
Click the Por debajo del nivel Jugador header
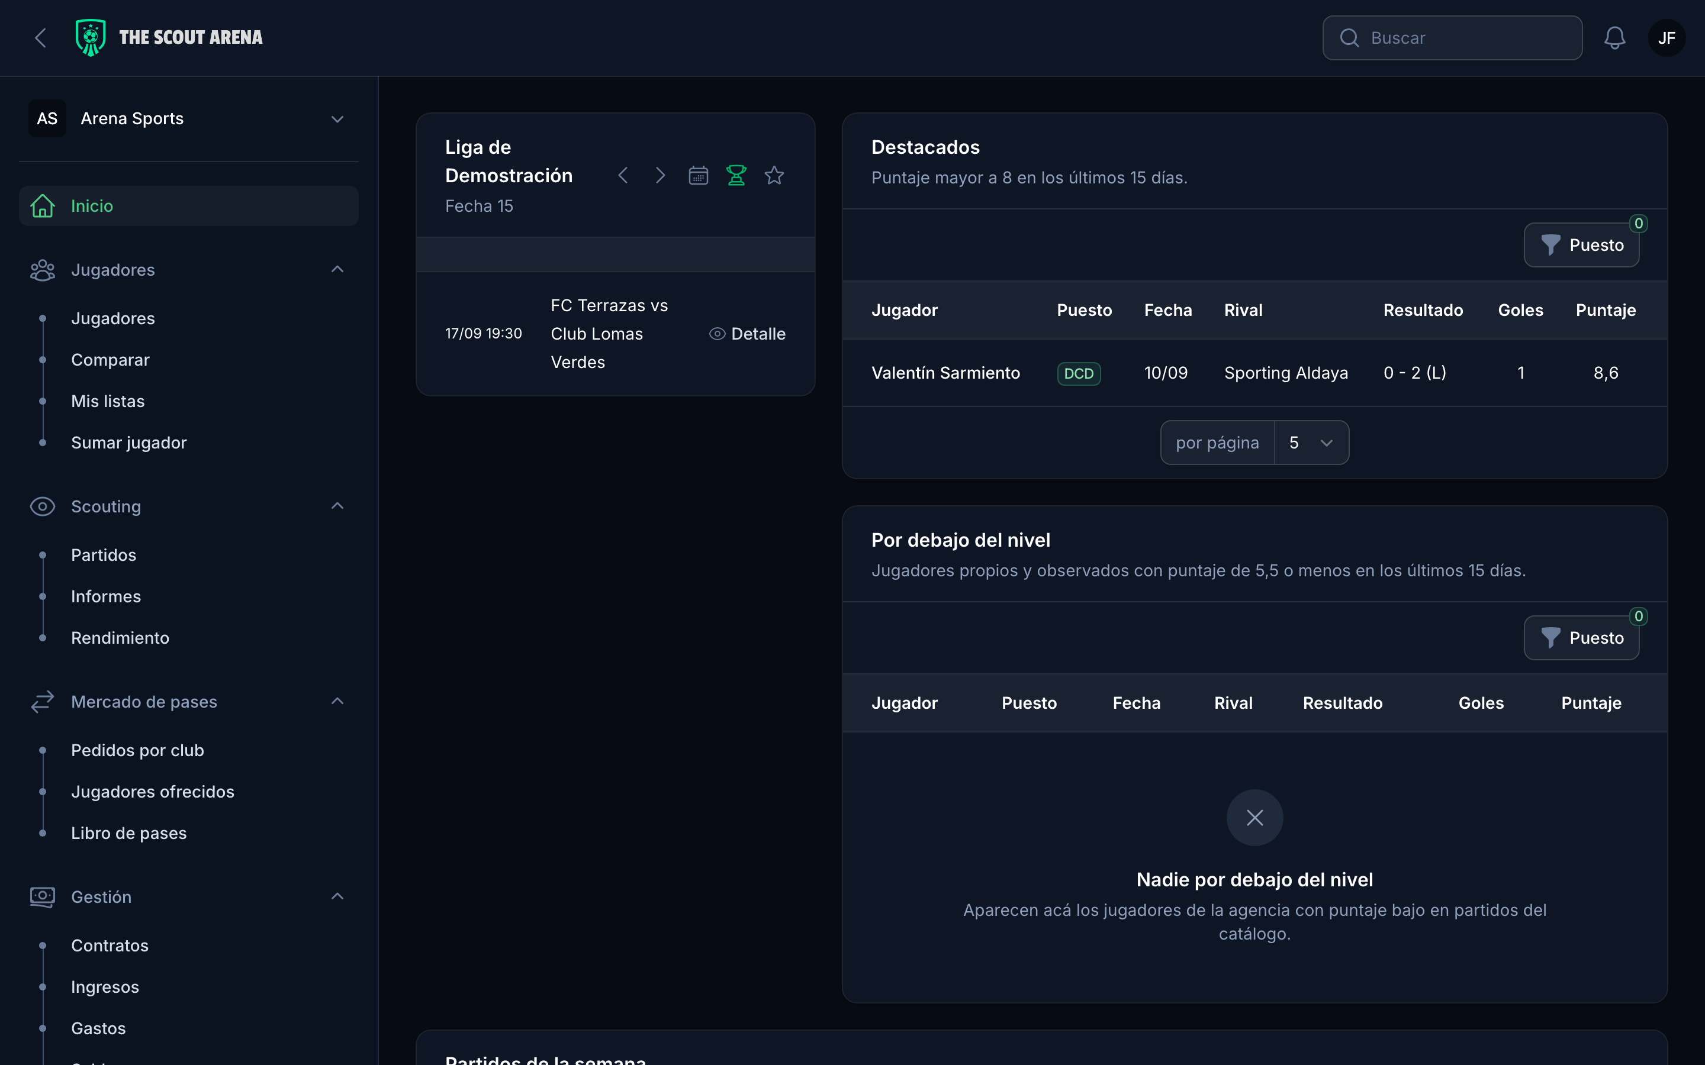coord(905,703)
